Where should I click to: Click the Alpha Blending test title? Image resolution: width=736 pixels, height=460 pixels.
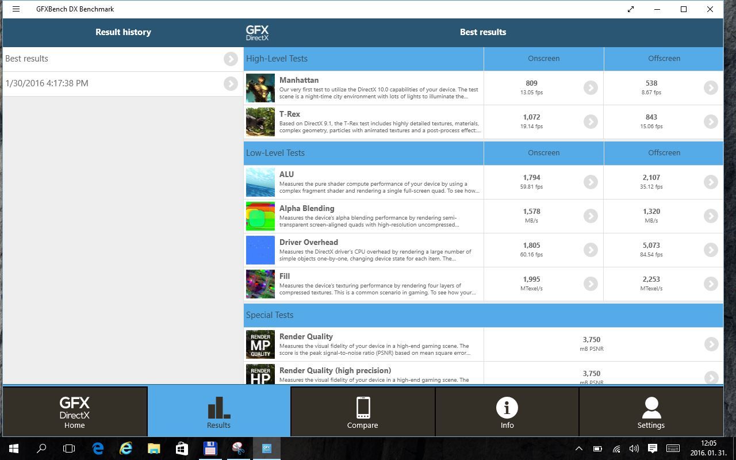[306, 208]
